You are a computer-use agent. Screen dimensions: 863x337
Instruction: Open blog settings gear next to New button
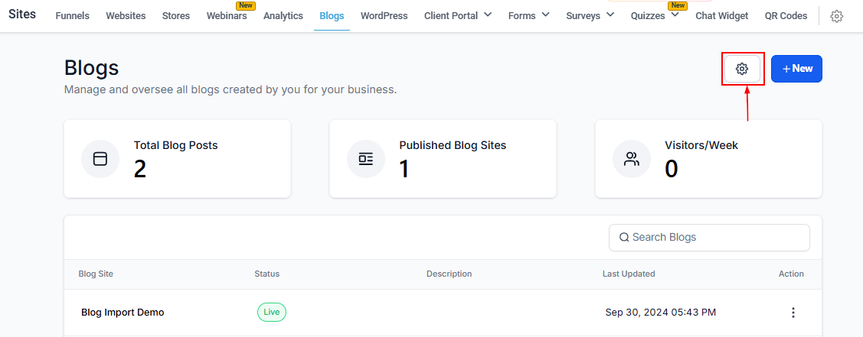coord(741,69)
